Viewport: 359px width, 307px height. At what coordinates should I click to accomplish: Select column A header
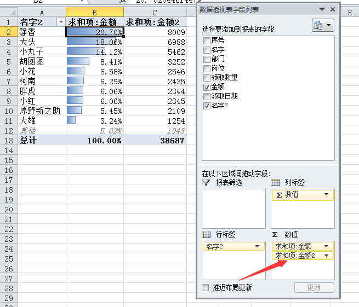click(42, 13)
